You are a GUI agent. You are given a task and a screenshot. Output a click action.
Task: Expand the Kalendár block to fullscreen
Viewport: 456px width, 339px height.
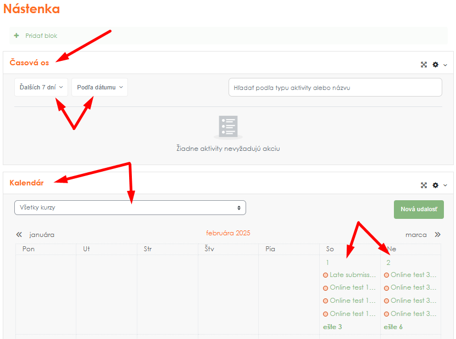tap(424, 185)
